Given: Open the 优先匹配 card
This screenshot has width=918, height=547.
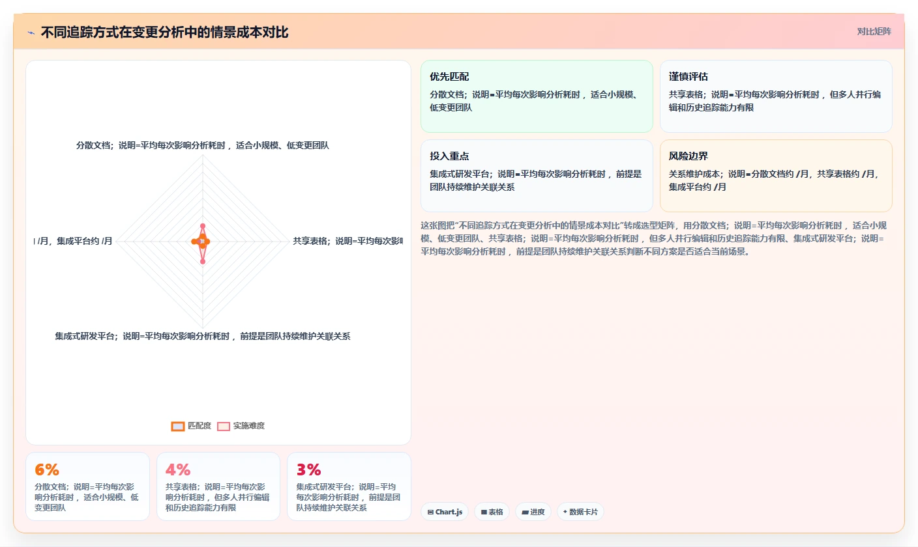Looking at the screenshot, I should (x=537, y=96).
